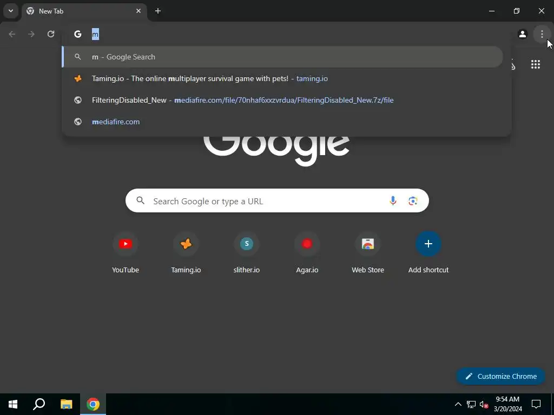The width and height of the screenshot is (554, 415).
Task: Open the Taming.io shortcut
Action: (186, 253)
